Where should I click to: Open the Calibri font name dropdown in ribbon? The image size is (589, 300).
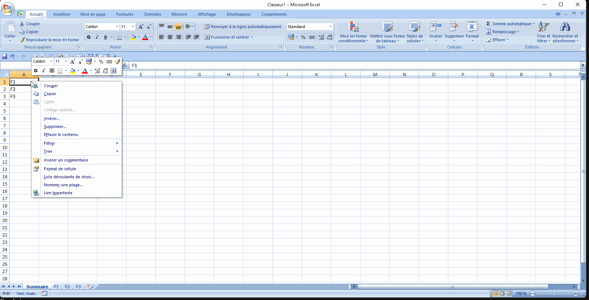point(117,27)
